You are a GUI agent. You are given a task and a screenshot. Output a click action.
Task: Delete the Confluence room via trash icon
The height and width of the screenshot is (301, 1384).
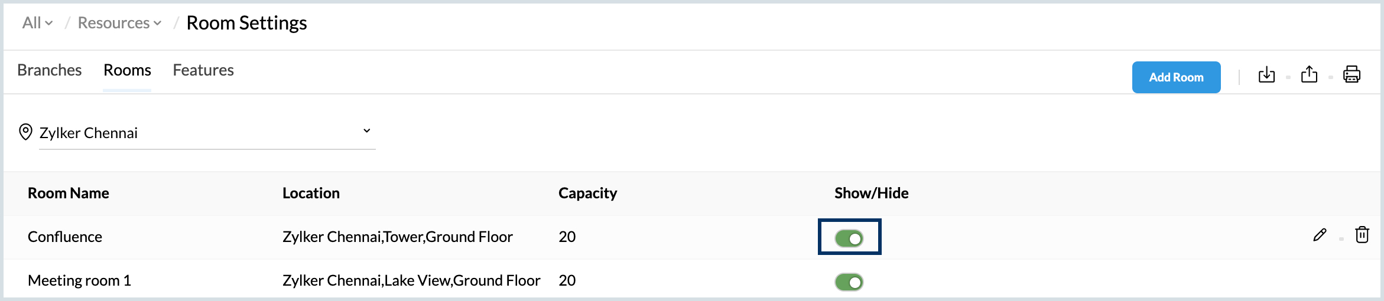click(x=1362, y=235)
